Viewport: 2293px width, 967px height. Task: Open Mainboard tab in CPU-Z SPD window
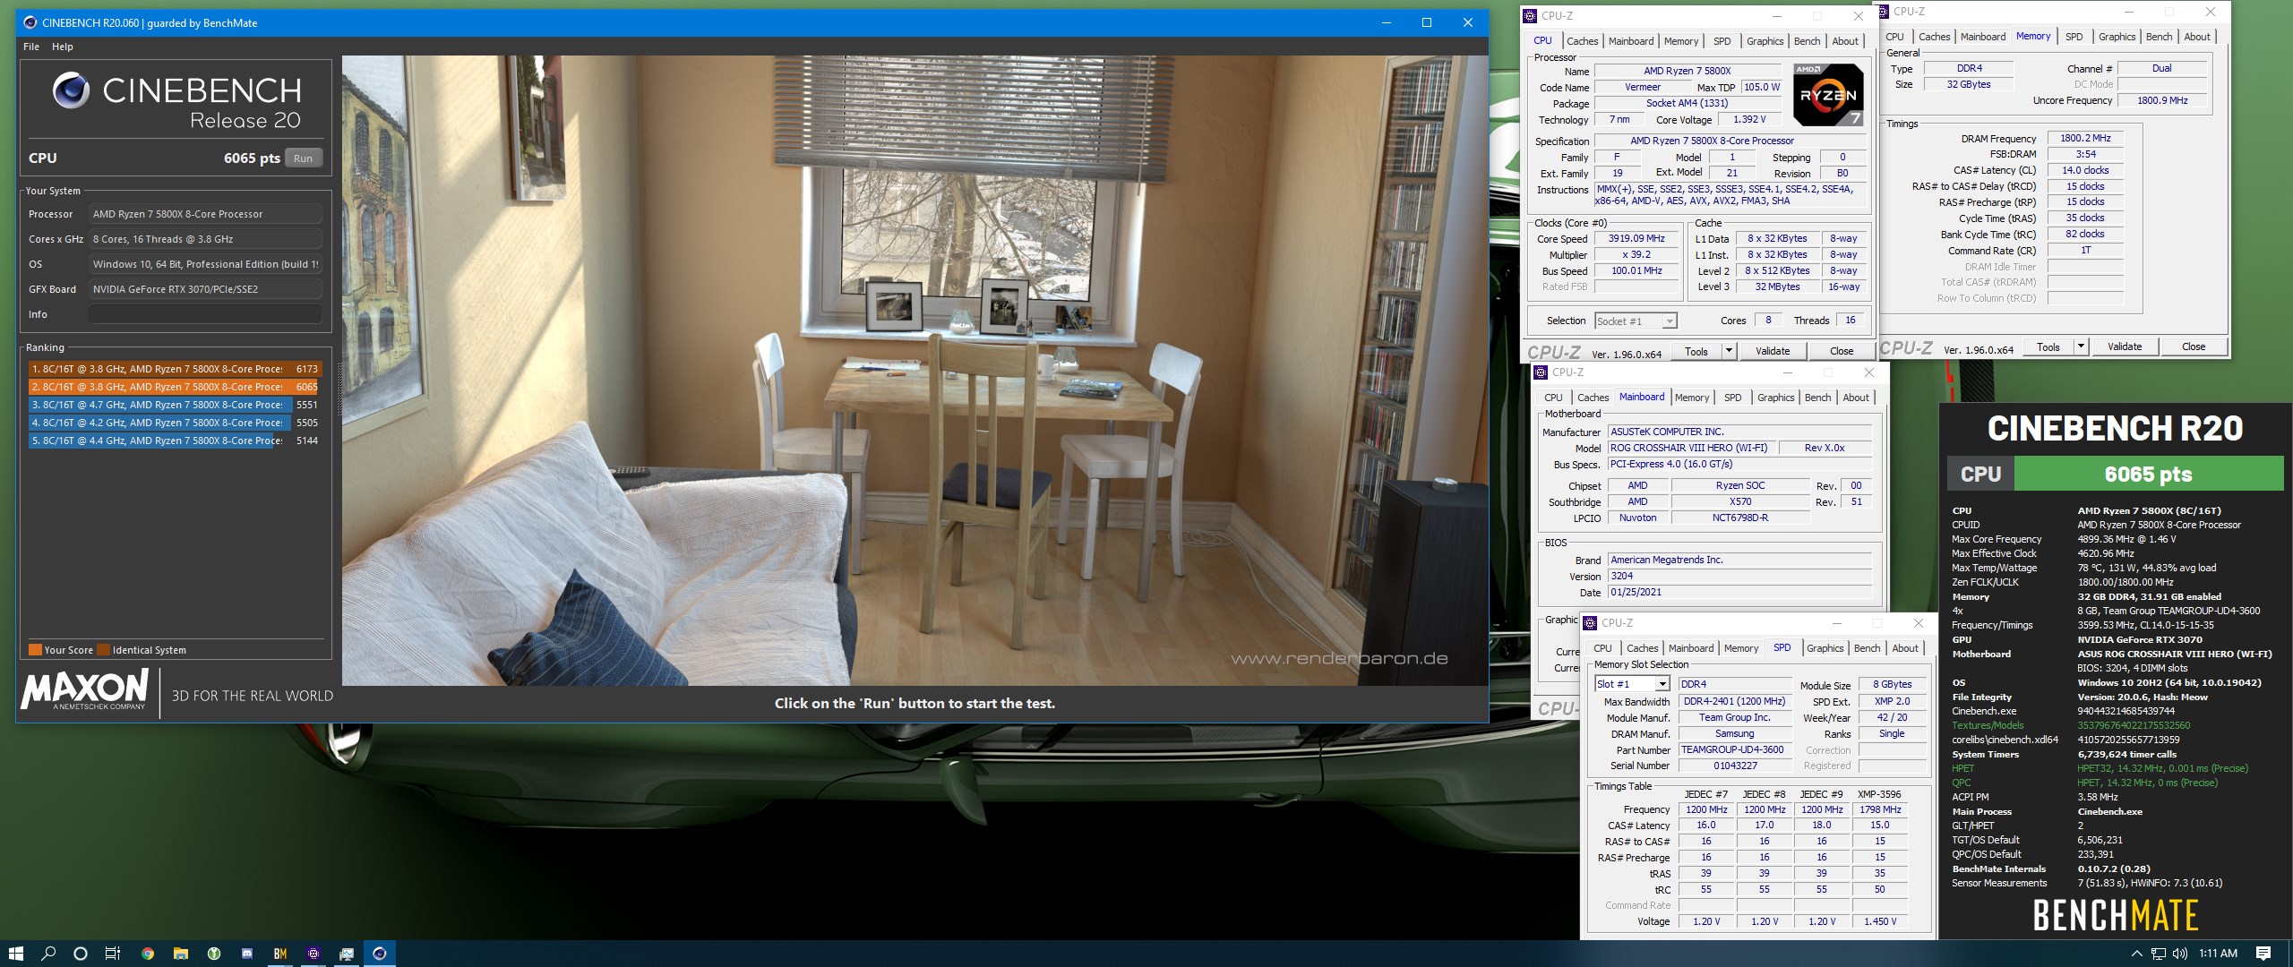click(x=1691, y=648)
